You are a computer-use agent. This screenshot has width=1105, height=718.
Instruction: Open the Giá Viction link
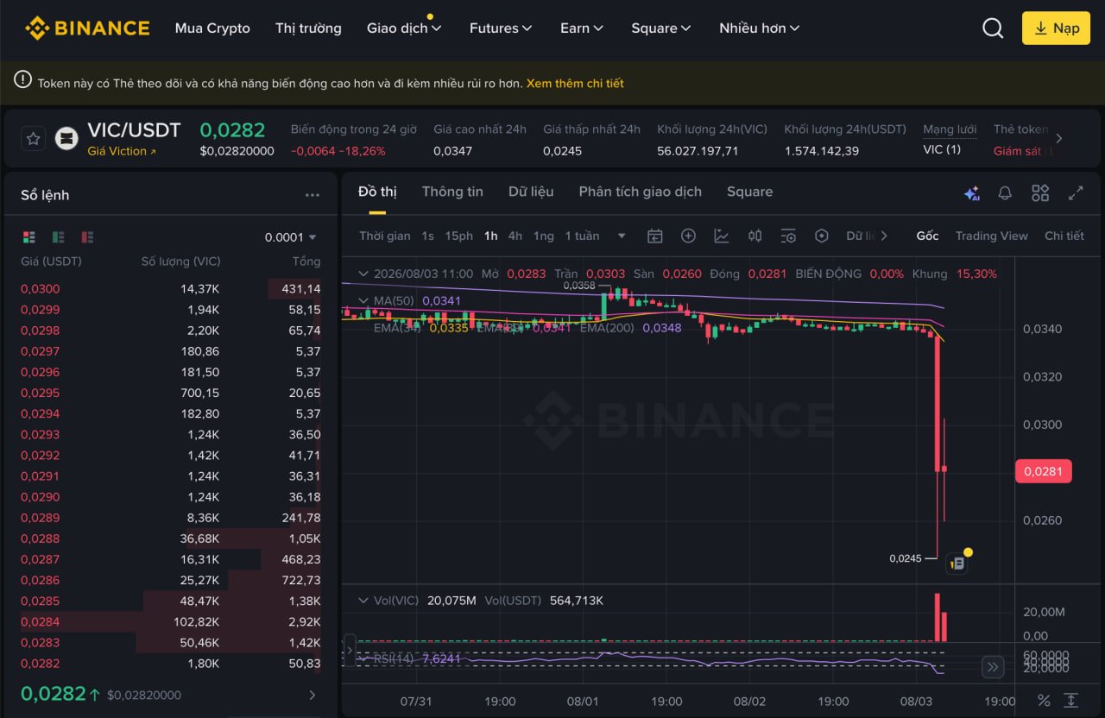[x=122, y=151]
